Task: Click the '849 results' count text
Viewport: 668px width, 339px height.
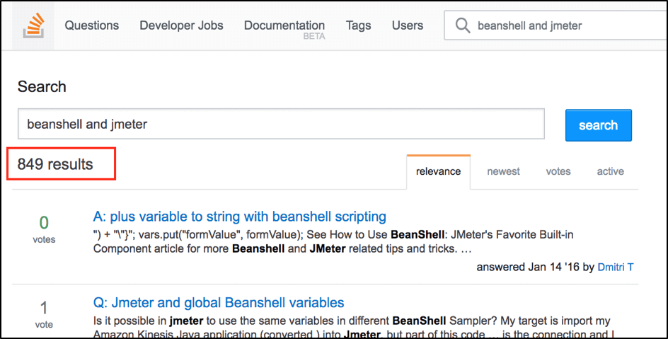Action: click(x=55, y=164)
